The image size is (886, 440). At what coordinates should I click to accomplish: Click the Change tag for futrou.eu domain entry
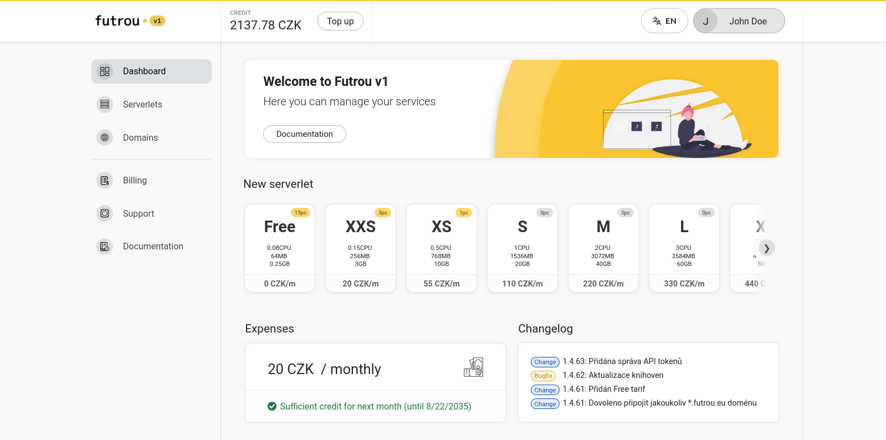(545, 404)
